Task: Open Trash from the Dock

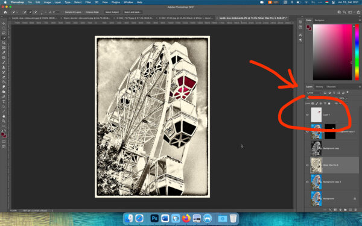Action: (x=233, y=218)
